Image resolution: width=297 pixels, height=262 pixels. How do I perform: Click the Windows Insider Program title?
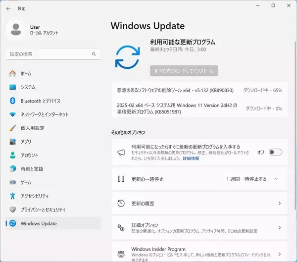coord(158,249)
